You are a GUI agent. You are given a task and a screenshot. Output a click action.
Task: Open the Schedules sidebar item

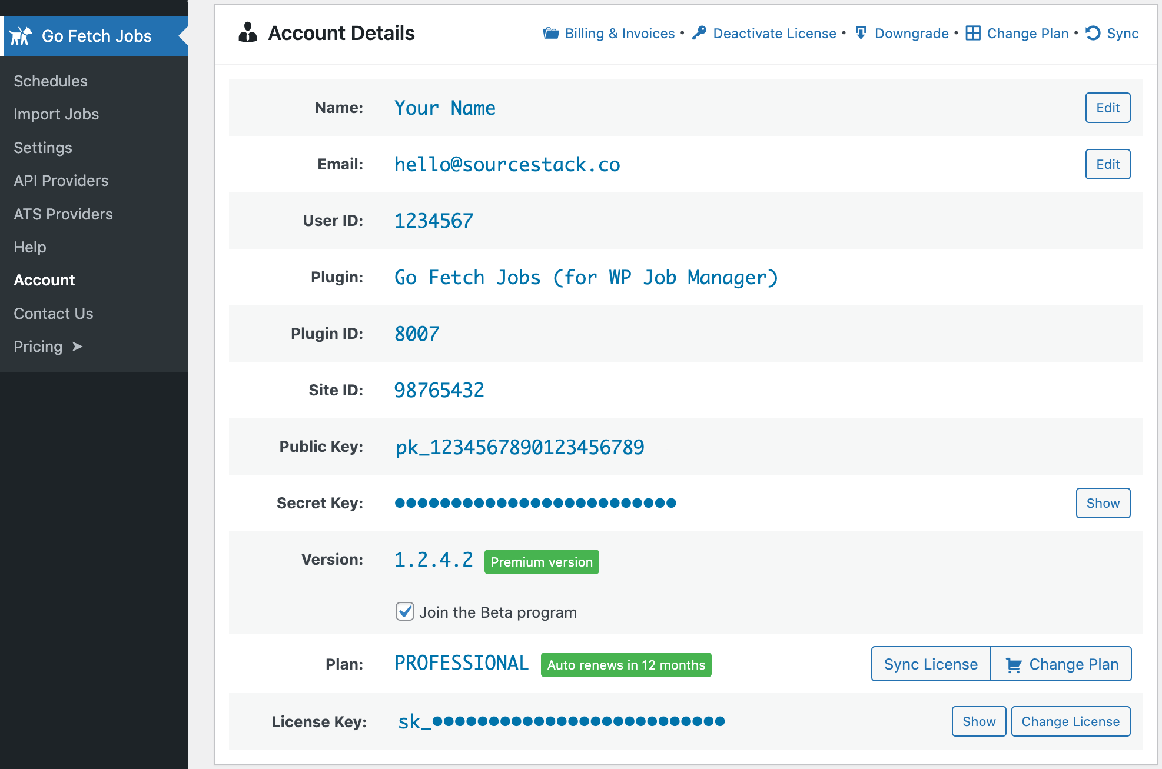pos(51,81)
